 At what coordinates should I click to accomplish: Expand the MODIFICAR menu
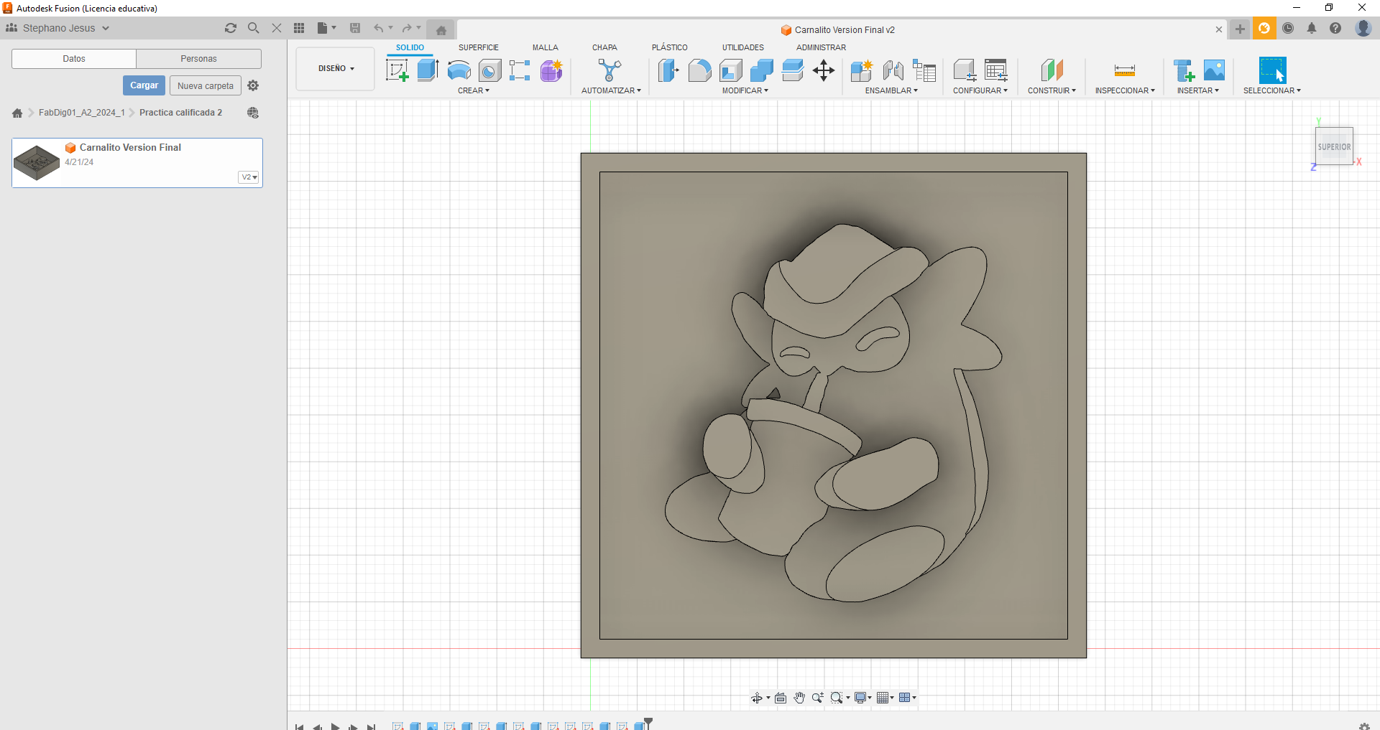point(745,90)
